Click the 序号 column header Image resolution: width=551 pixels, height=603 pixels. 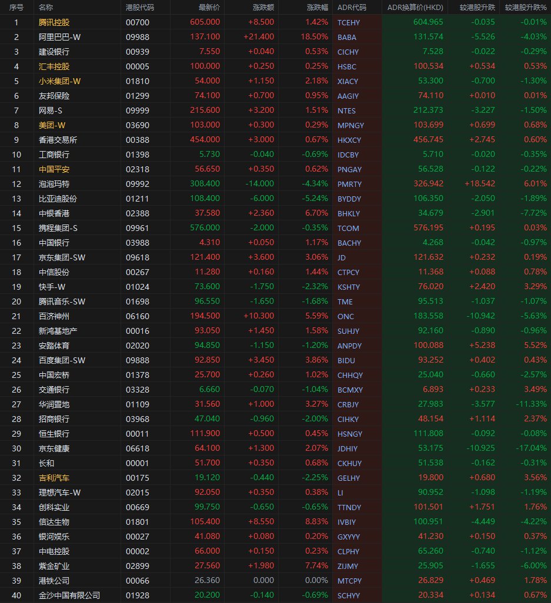point(16,7)
